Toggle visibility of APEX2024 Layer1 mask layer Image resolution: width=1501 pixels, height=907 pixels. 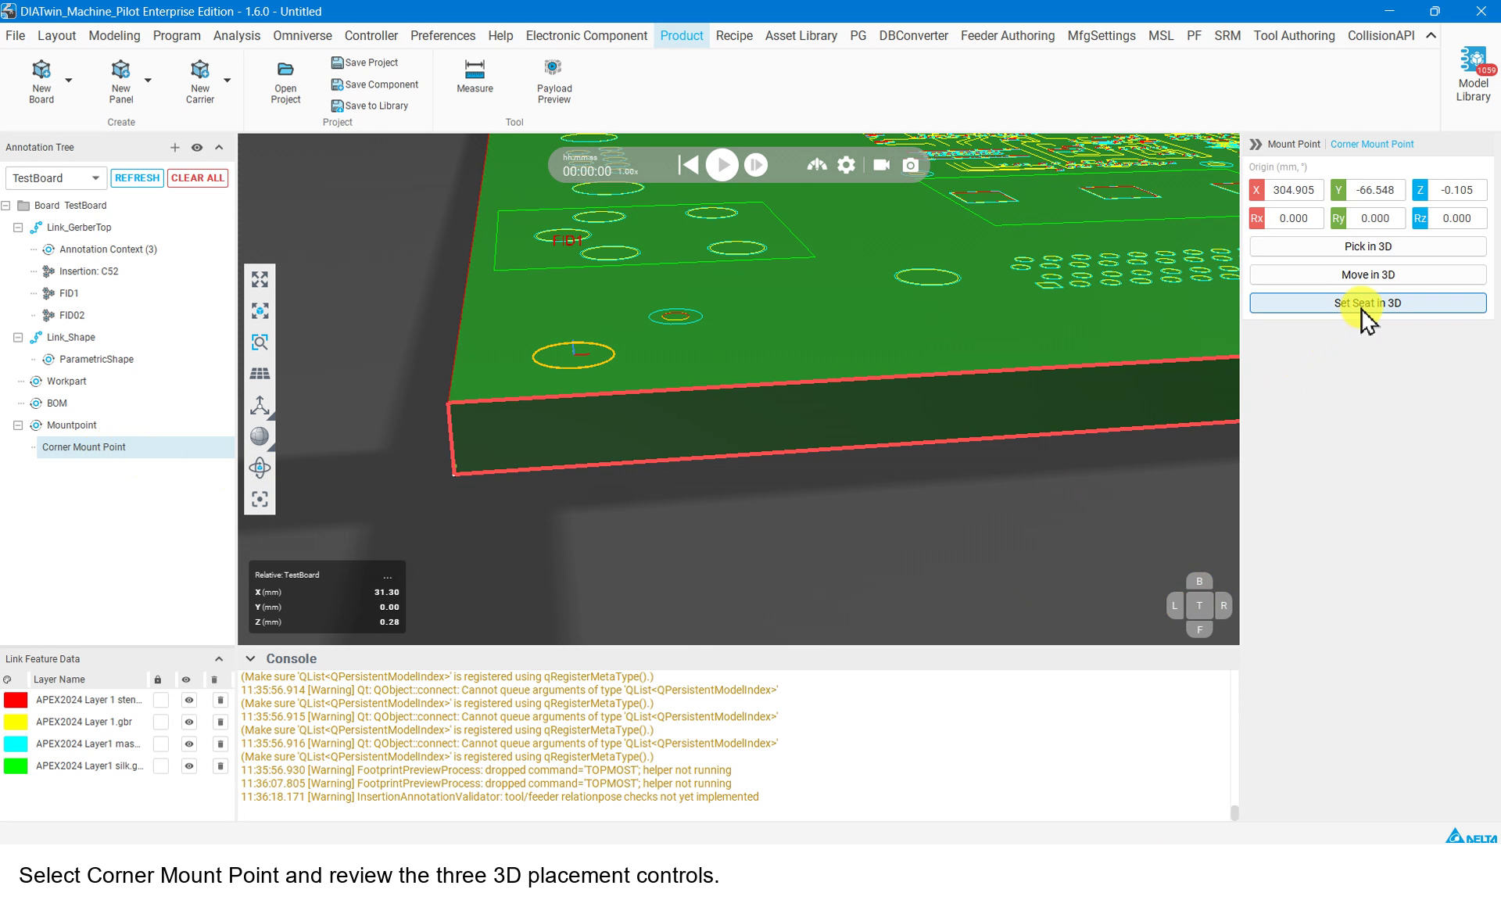coord(188,744)
